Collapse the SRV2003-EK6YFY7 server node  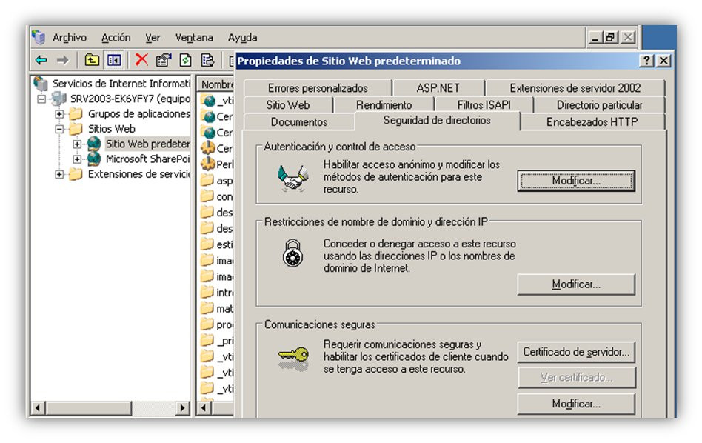[x=41, y=99]
